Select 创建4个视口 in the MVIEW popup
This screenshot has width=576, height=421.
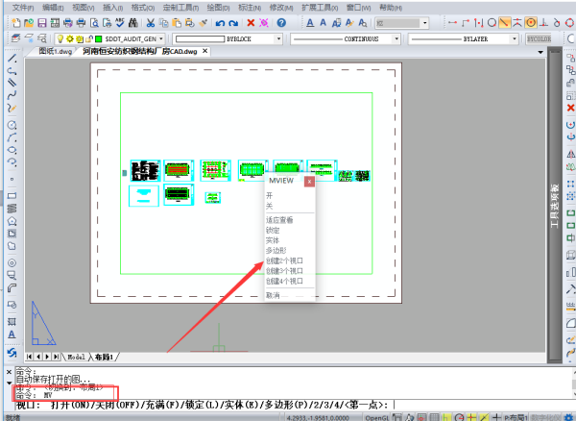[284, 282]
